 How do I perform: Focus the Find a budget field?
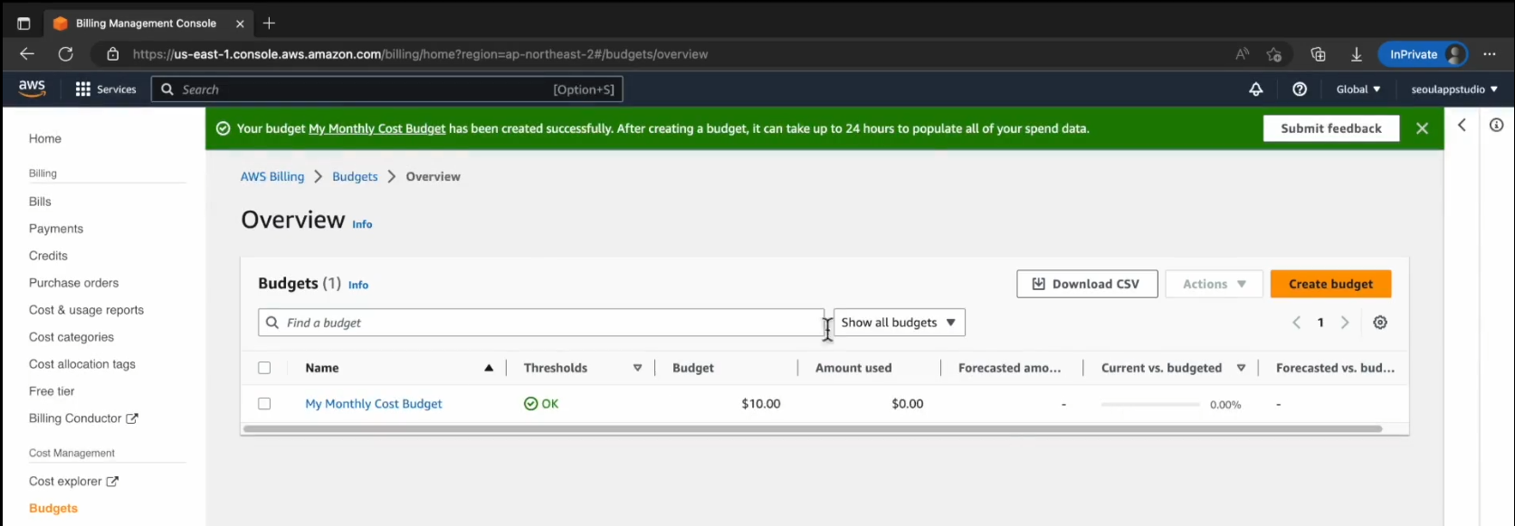point(541,323)
